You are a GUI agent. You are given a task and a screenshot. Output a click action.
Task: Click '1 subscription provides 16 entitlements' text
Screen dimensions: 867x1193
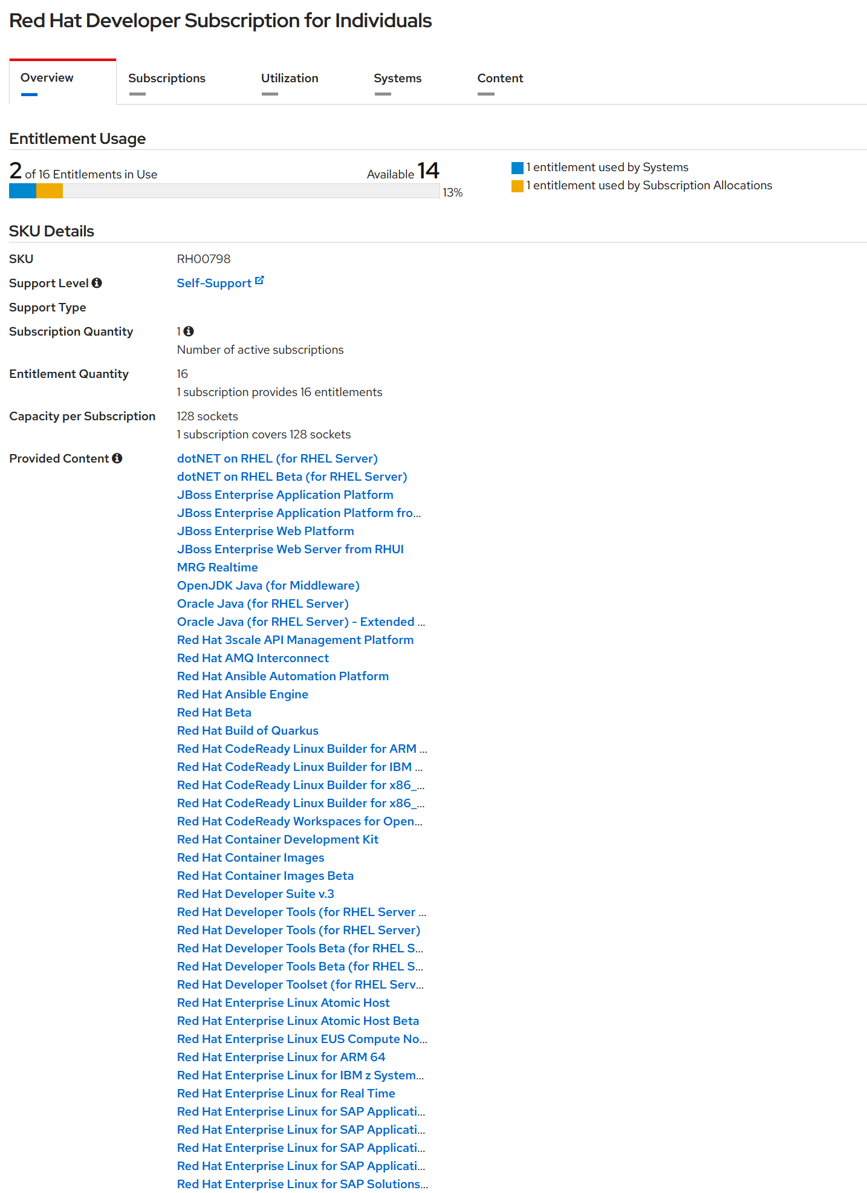[x=279, y=392]
